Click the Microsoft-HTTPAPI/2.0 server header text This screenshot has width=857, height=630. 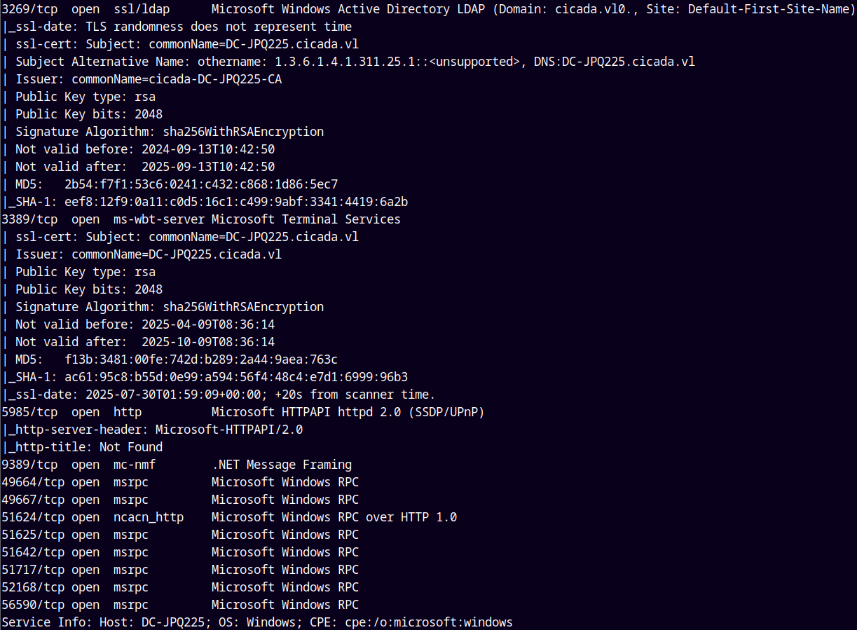point(229,430)
